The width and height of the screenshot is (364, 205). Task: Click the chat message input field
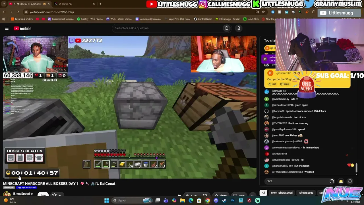(x=296, y=181)
